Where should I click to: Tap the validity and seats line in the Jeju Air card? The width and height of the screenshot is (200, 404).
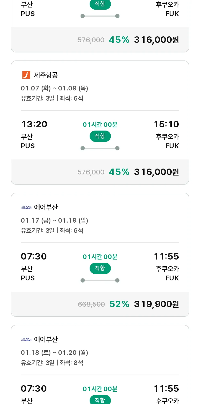click(x=52, y=98)
